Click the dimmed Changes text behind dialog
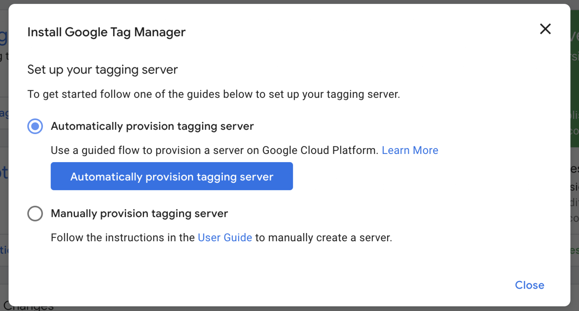The height and width of the screenshot is (311, 579). coord(28,308)
